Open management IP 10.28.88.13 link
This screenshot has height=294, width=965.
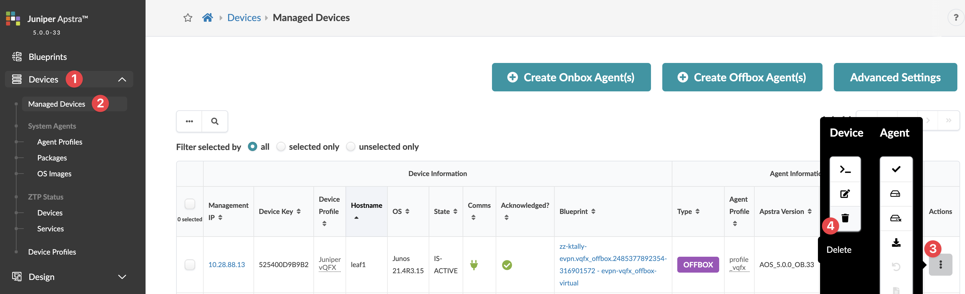click(227, 265)
